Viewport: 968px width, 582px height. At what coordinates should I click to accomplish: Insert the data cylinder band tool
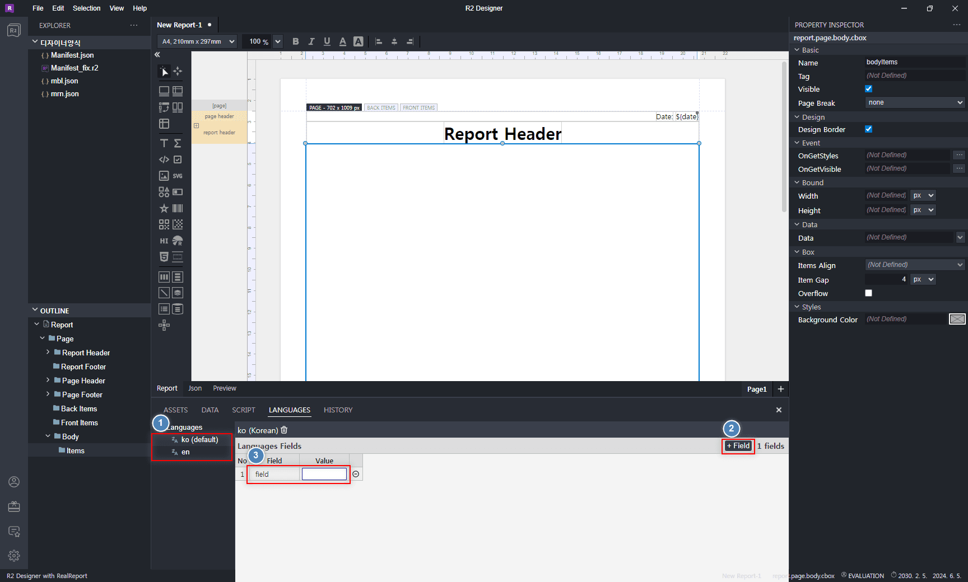click(178, 309)
